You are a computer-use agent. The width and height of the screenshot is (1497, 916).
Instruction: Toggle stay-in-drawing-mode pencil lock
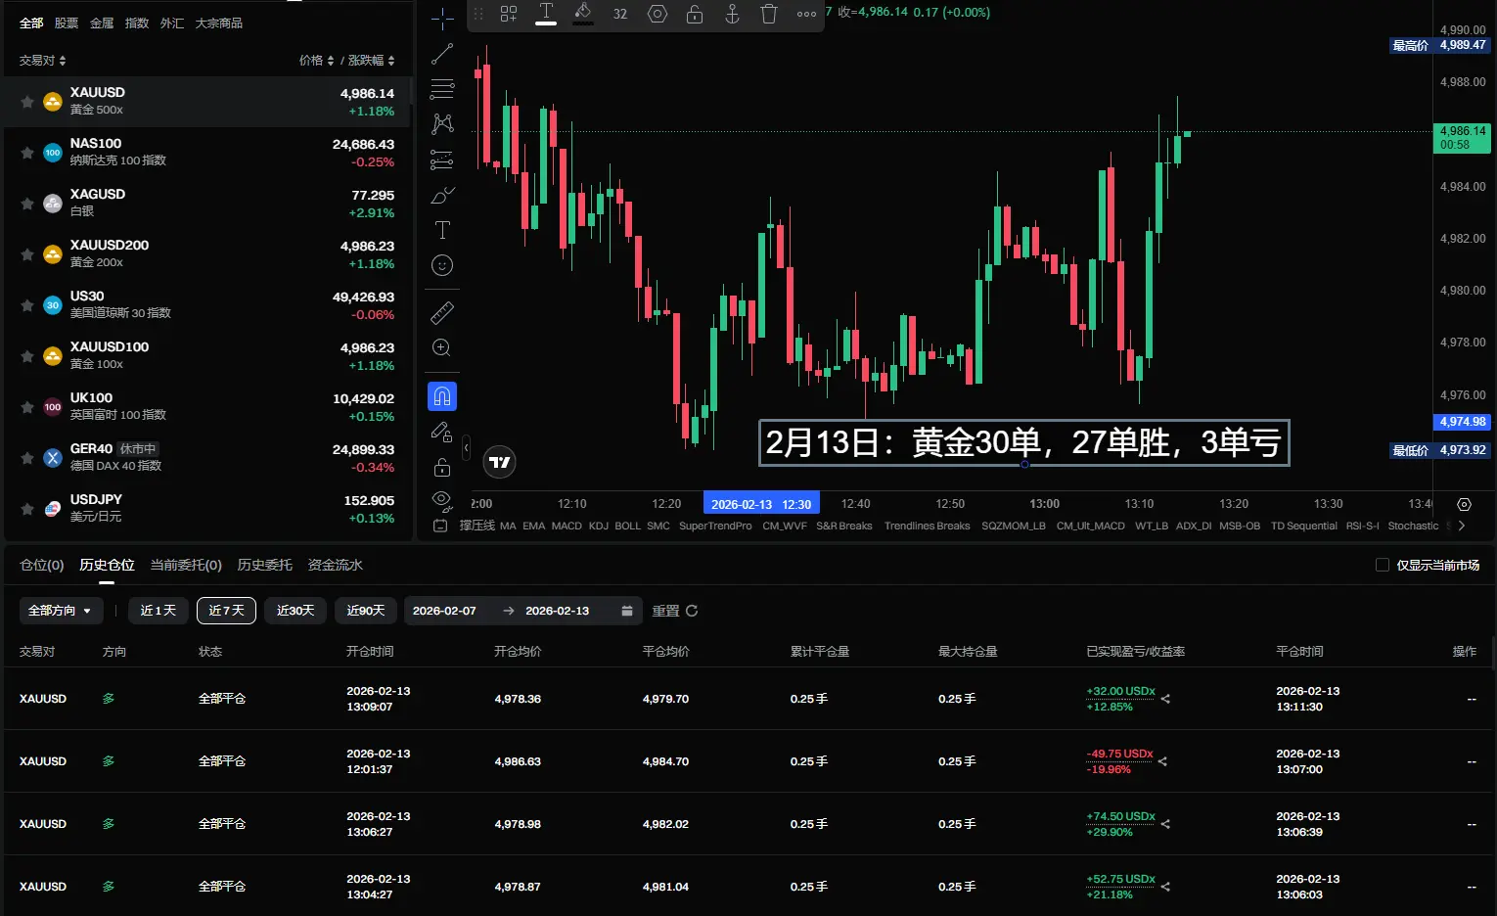[x=442, y=432]
